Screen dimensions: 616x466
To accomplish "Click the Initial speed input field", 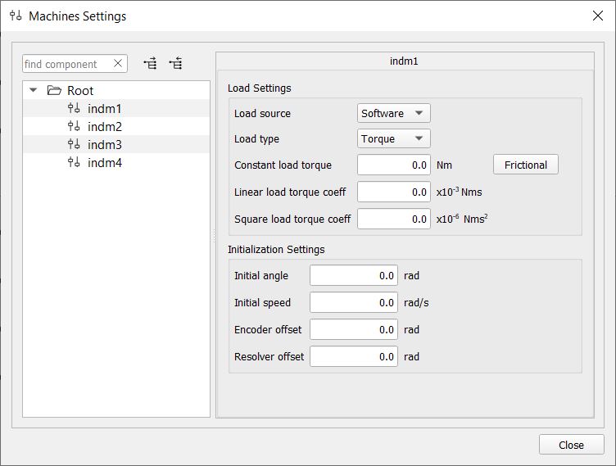I will (x=353, y=302).
